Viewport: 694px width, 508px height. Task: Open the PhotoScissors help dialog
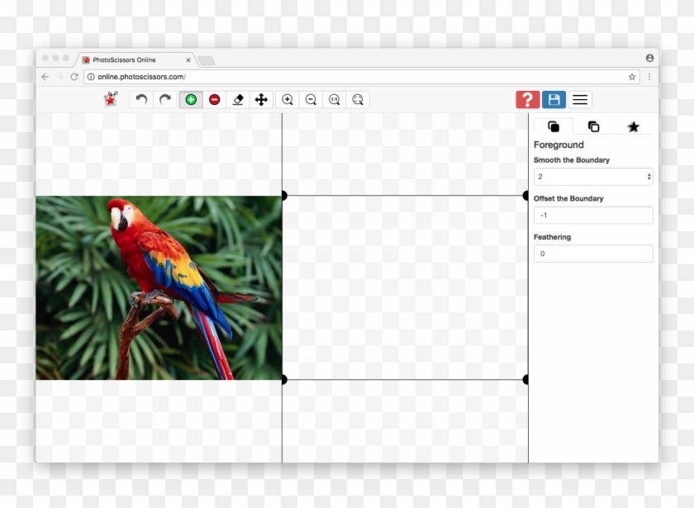click(x=528, y=99)
